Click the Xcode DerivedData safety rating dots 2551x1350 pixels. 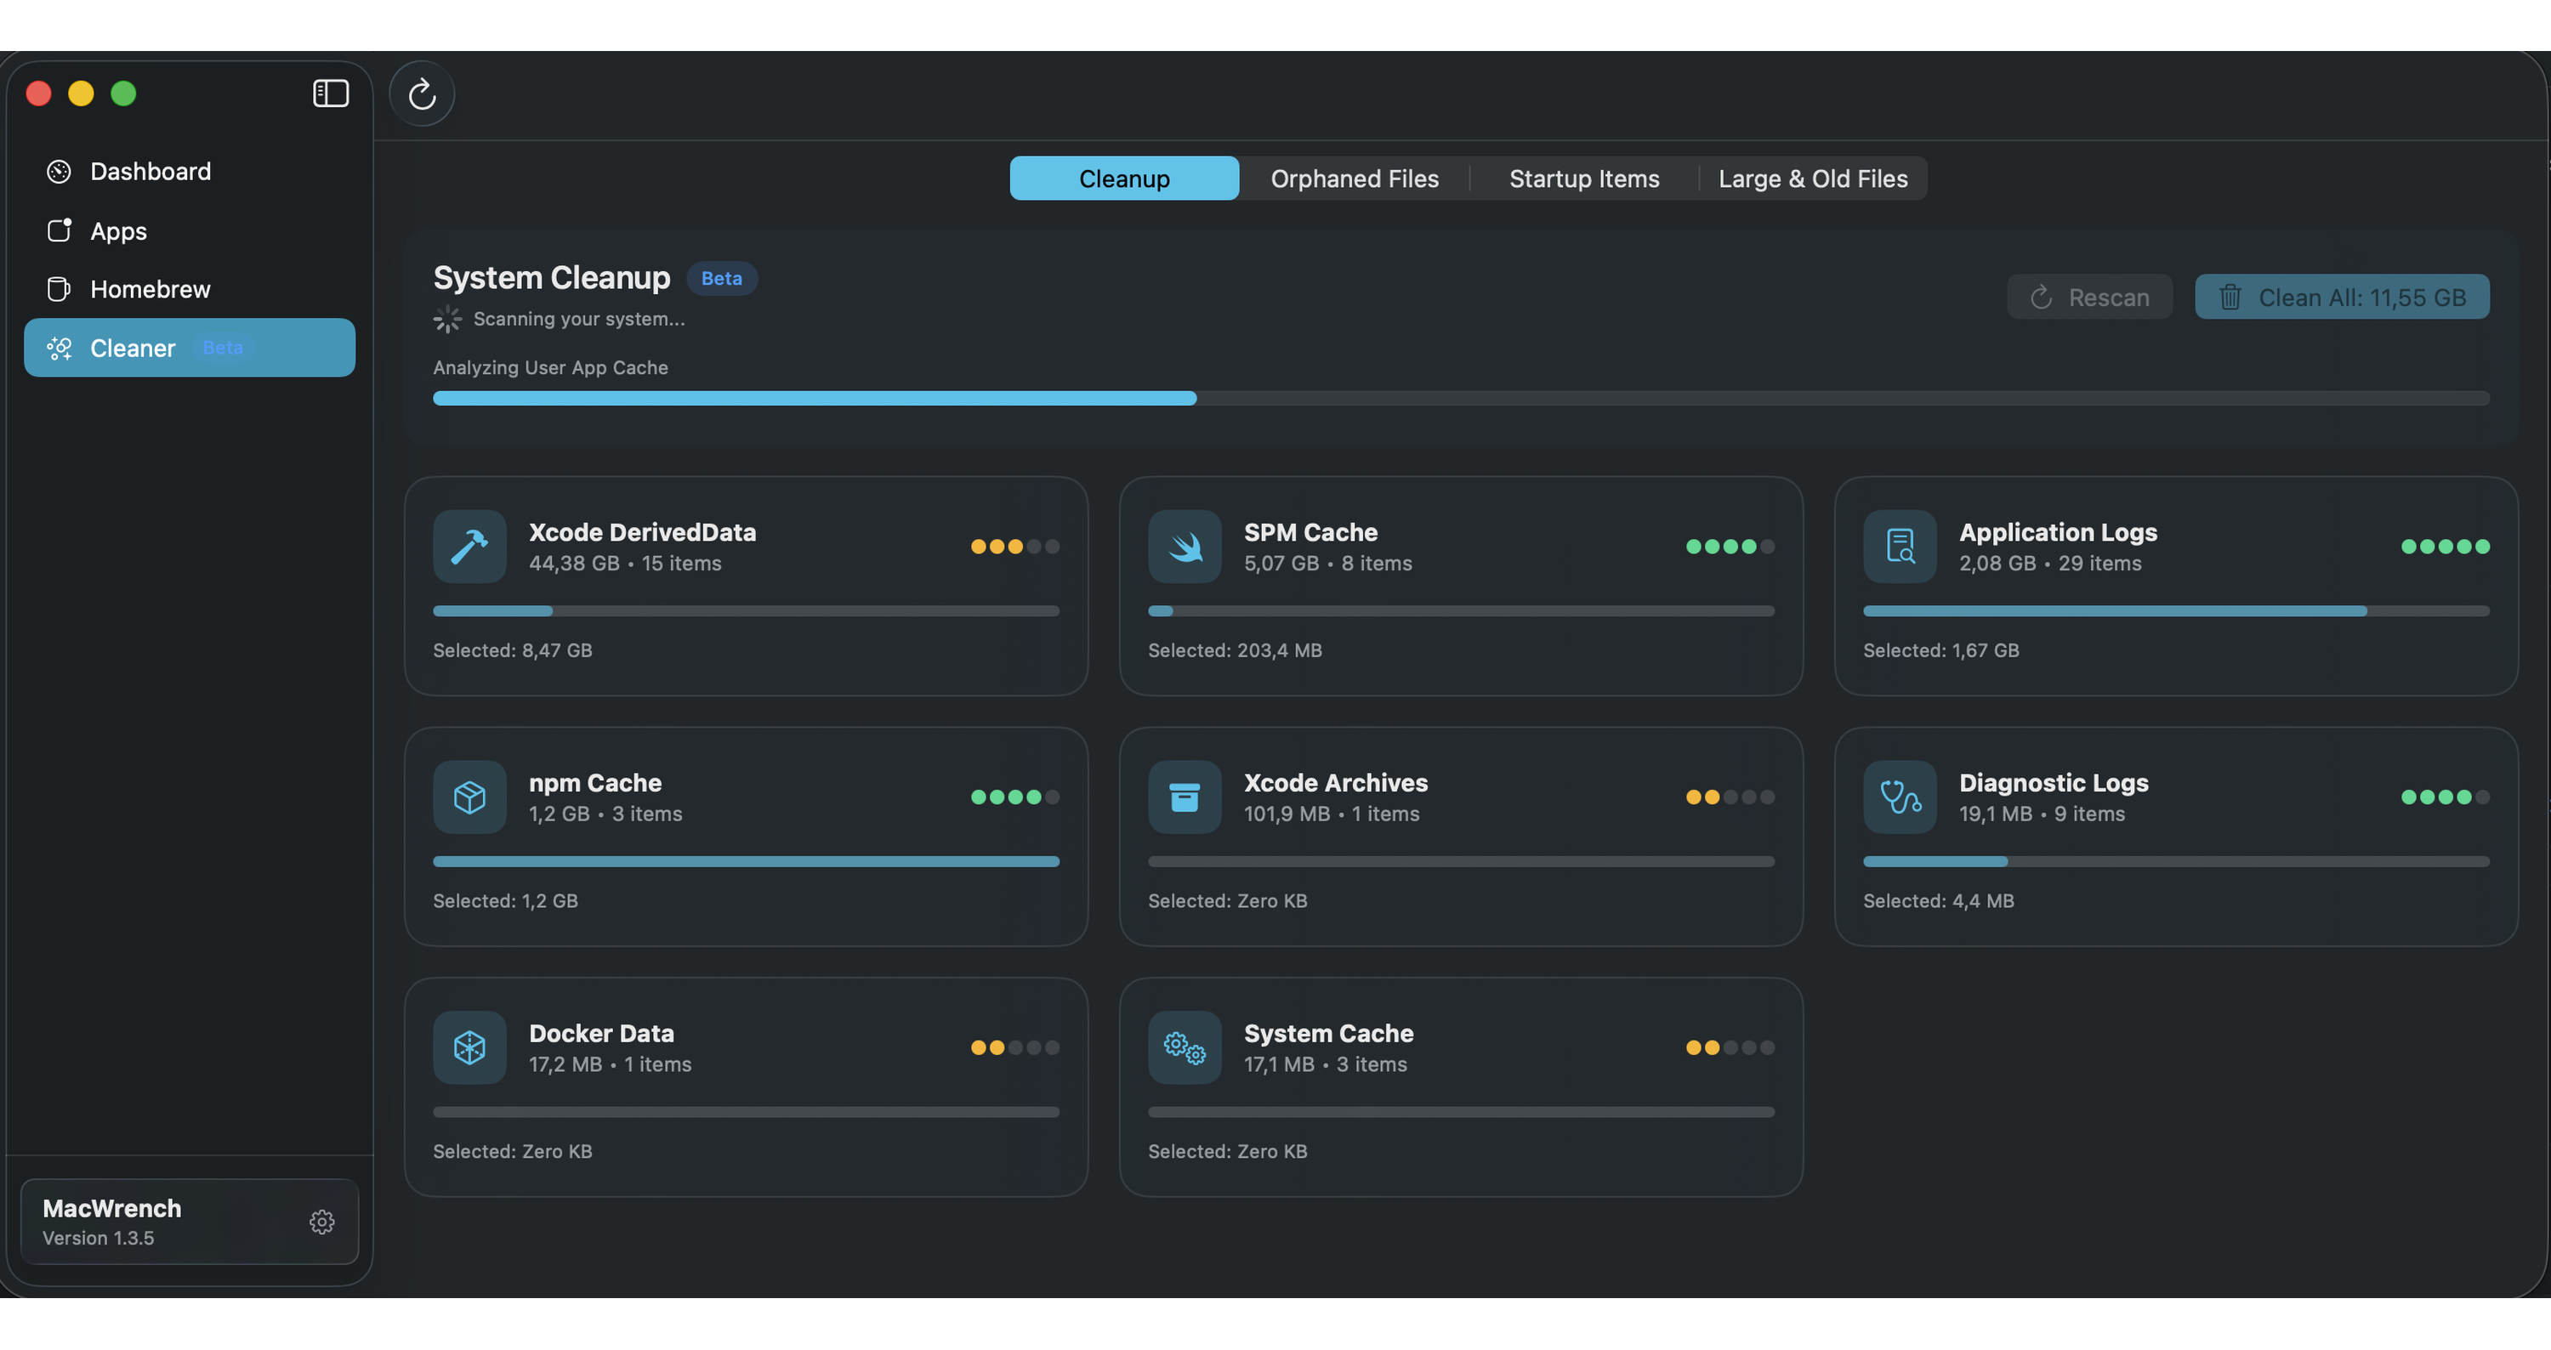(1015, 547)
